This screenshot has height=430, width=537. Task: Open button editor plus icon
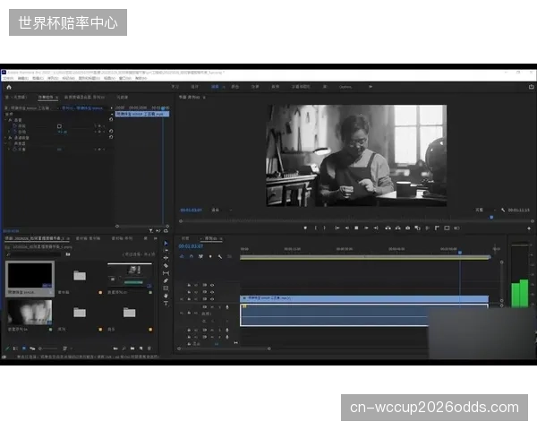tap(529, 228)
